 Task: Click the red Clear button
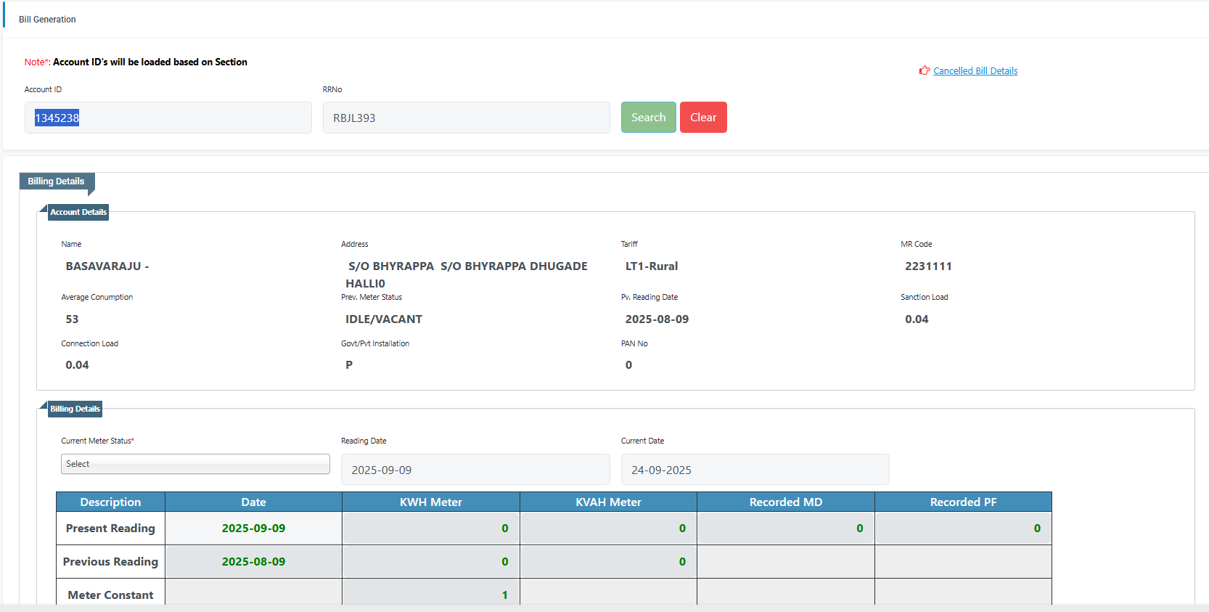[x=702, y=118]
